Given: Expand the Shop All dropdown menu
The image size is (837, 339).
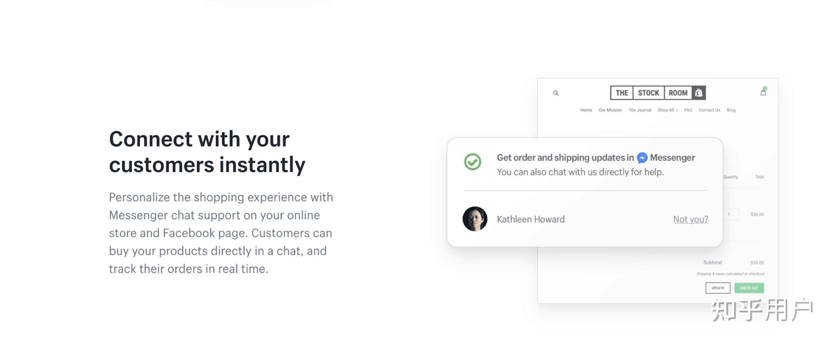Looking at the screenshot, I should coord(667,110).
